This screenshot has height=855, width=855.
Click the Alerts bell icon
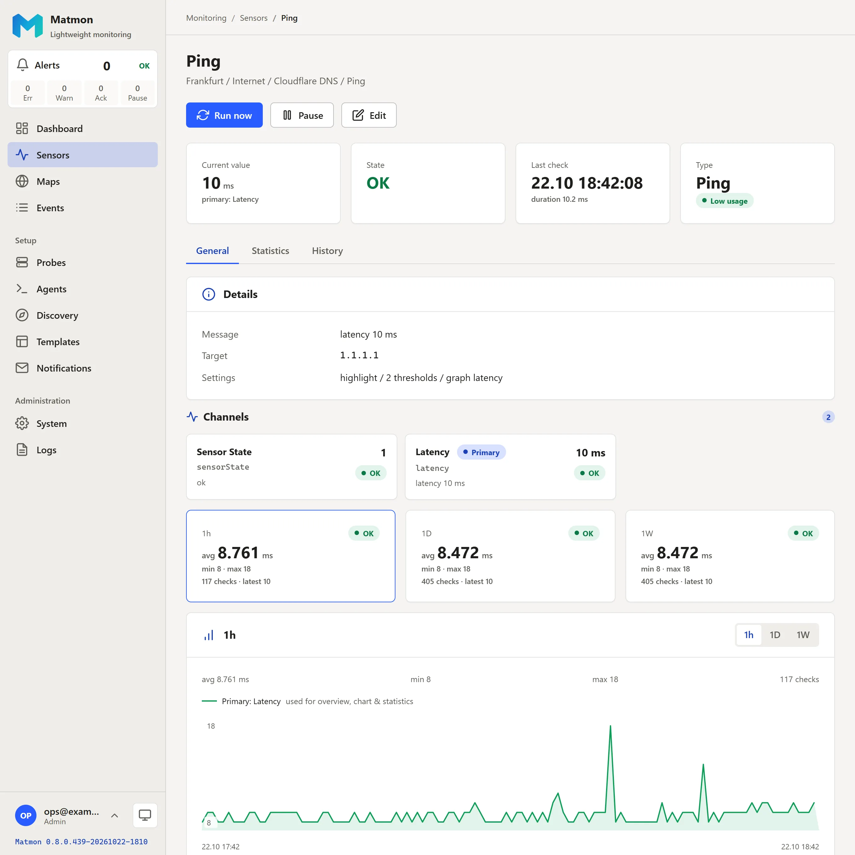[x=23, y=65]
